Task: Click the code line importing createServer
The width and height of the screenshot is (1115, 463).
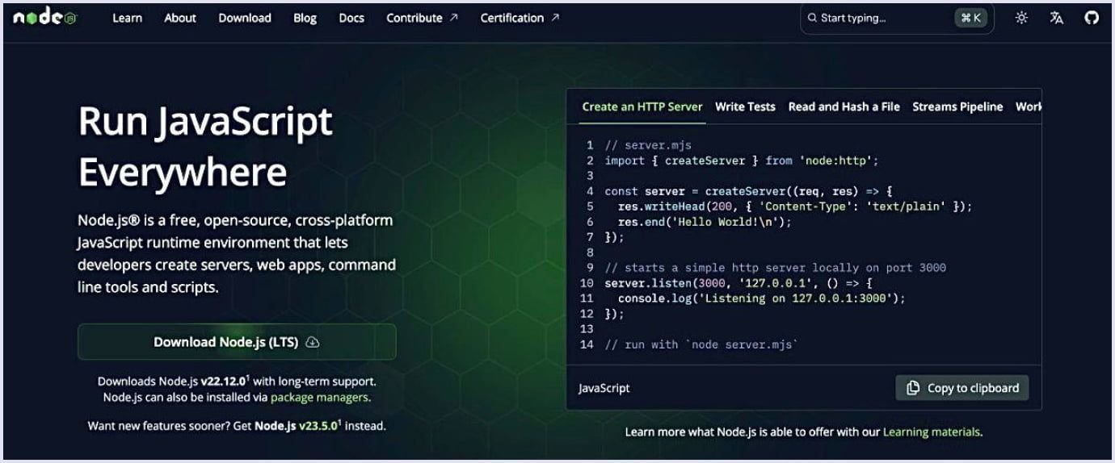Action: pos(741,161)
